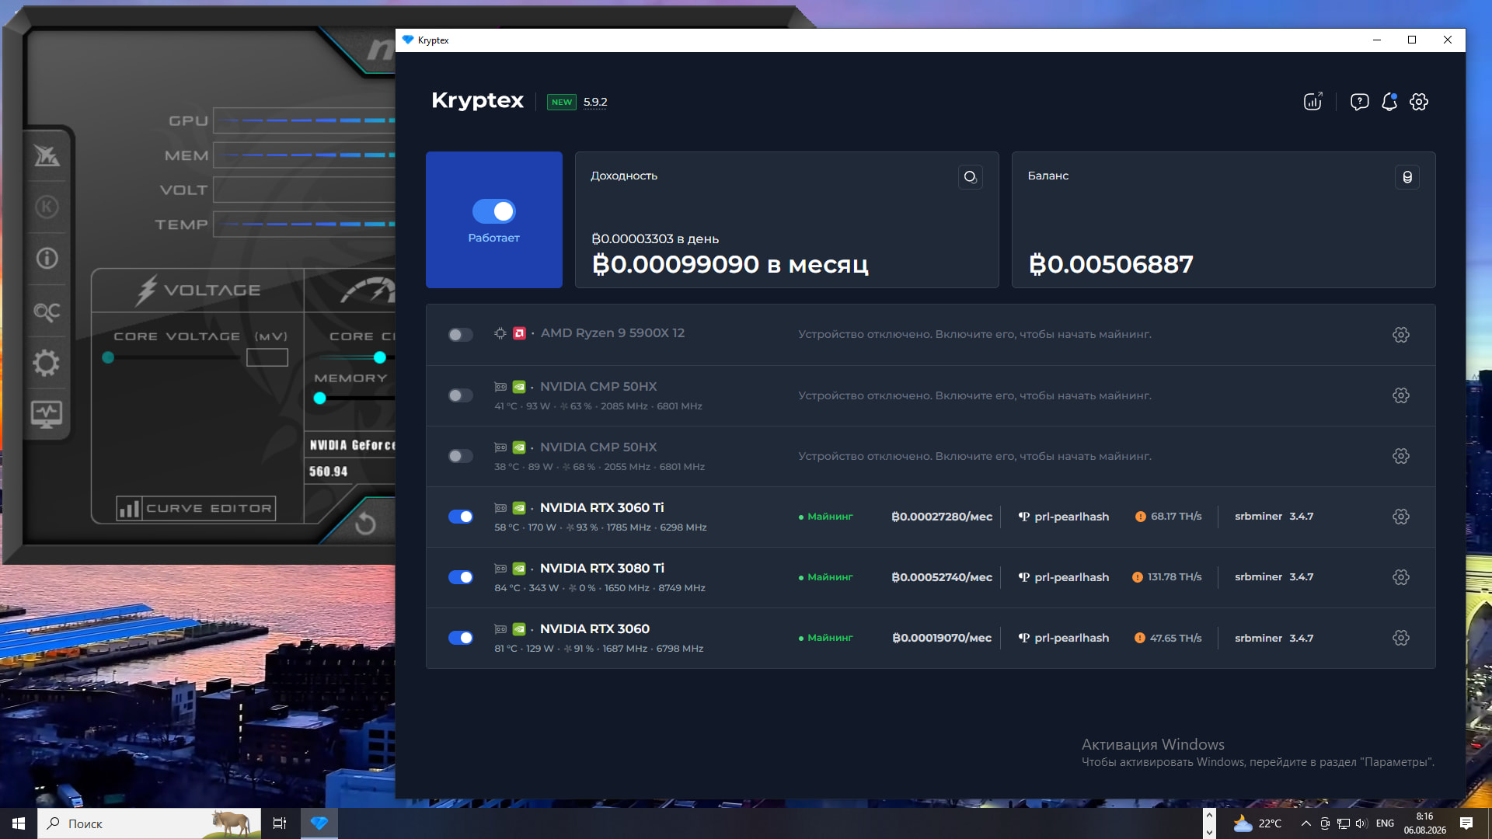Open Kryptex main settings gear in header
The height and width of the screenshot is (839, 1492).
pos(1419,102)
